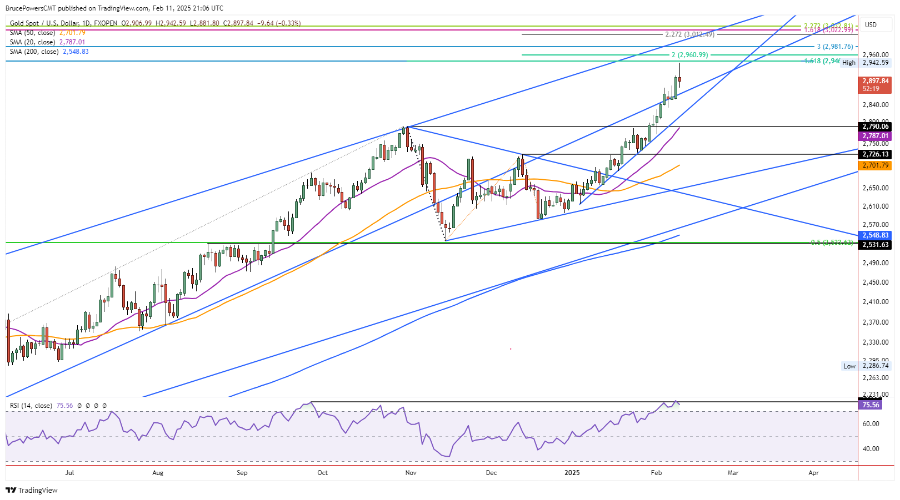The height and width of the screenshot is (500, 900).
Task: Click the orange 2,701.79 axis price label
Action: 876,165
